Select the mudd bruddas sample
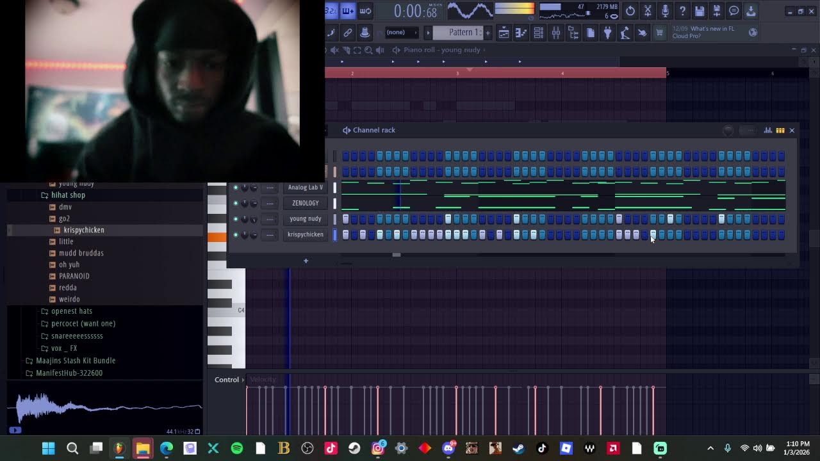Viewport: 820px width, 461px height. (81, 253)
